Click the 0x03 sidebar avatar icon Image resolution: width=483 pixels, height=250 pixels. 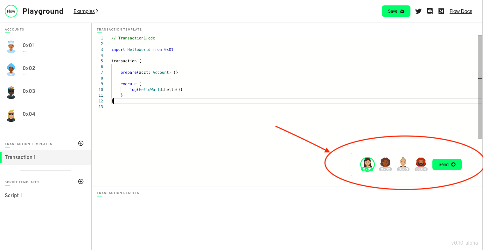pos(11,93)
